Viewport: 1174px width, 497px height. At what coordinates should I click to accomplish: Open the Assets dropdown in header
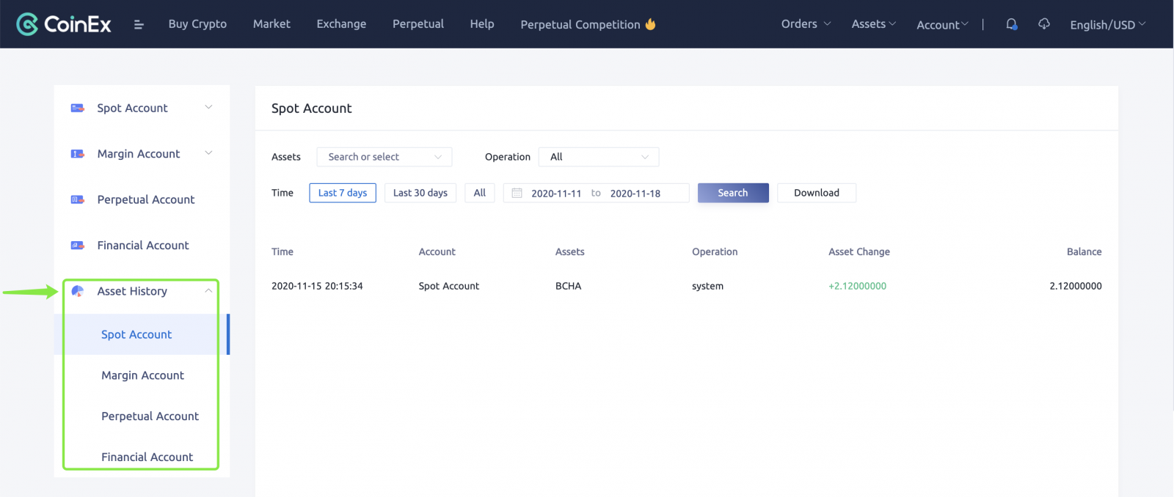click(x=873, y=24)
